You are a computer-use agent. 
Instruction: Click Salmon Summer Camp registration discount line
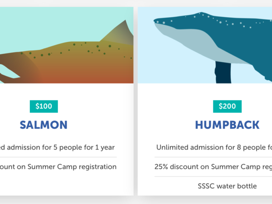coord(58,167)
